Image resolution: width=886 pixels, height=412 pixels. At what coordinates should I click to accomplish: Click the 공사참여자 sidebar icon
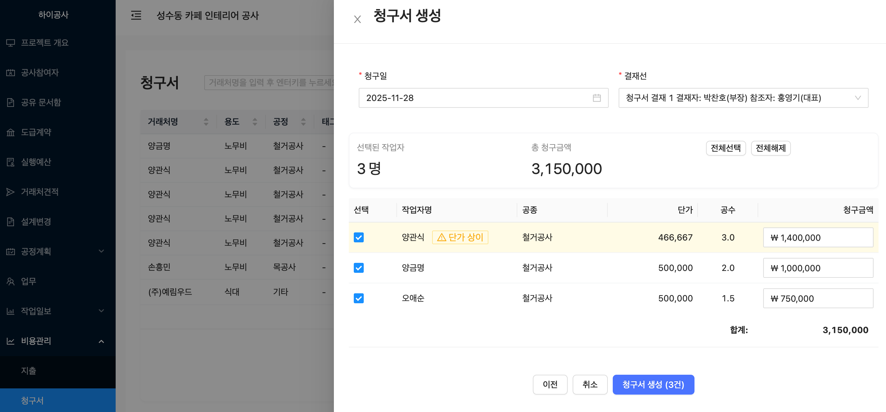point(11,72)
